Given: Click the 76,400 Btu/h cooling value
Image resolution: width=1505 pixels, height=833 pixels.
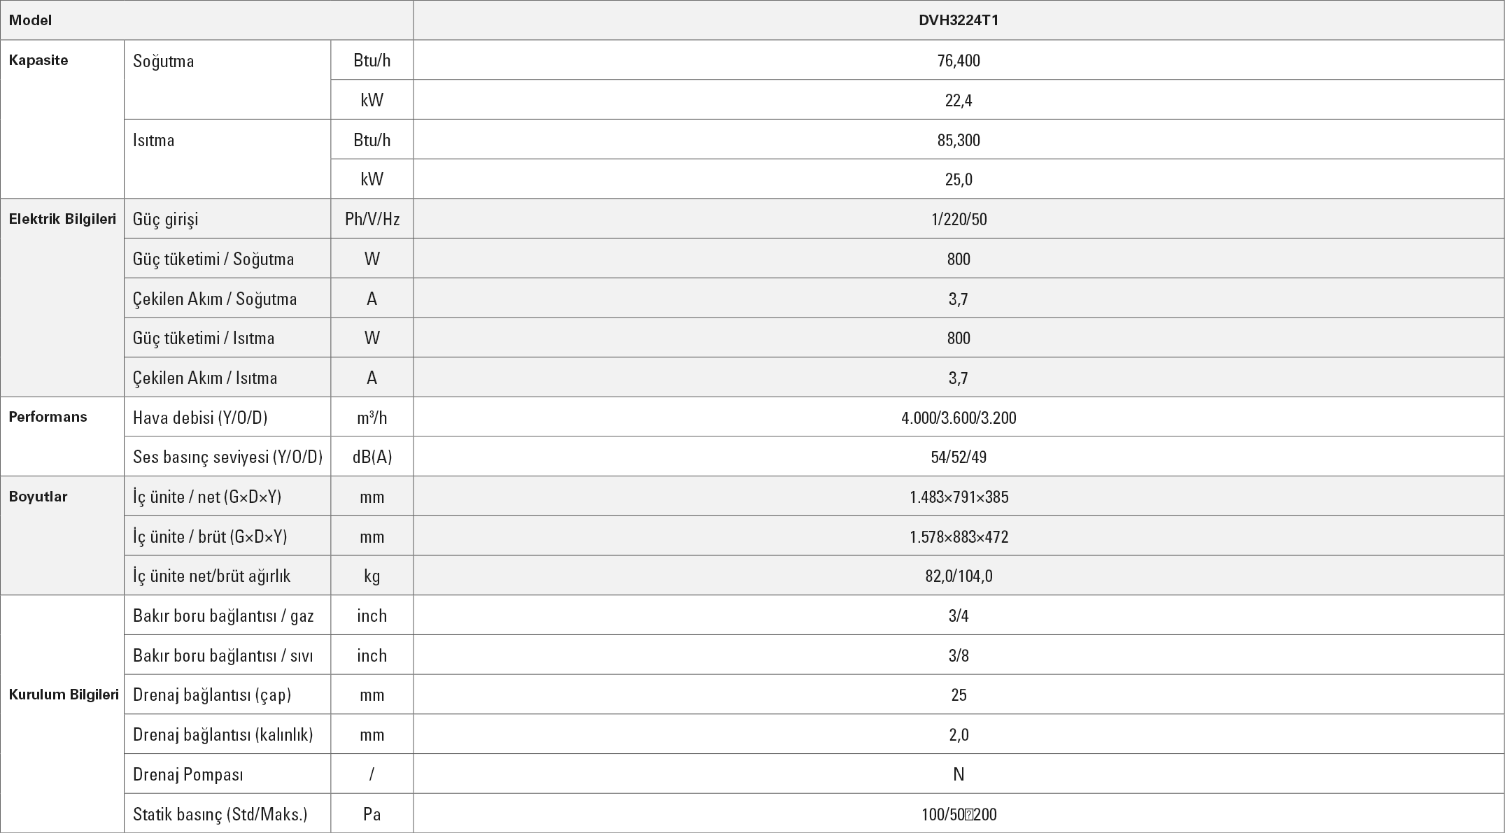Looking at the screenshot, I should click(x=958, y=61).
